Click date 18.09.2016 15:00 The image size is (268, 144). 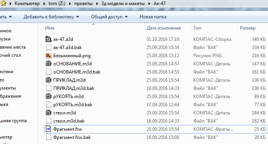coord(163,137)
